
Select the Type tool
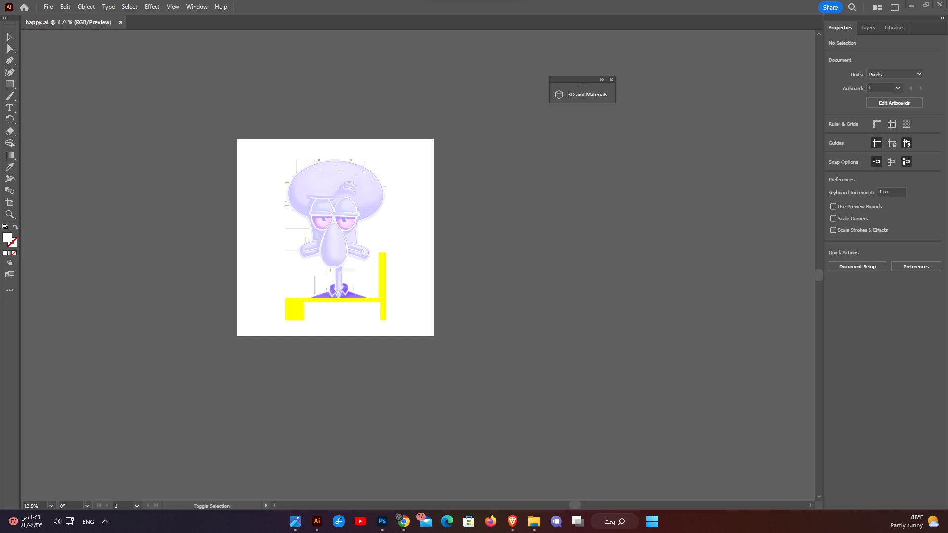point(9,108)
